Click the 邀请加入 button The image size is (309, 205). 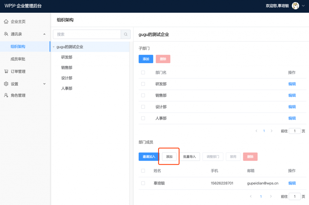[149, 157]
